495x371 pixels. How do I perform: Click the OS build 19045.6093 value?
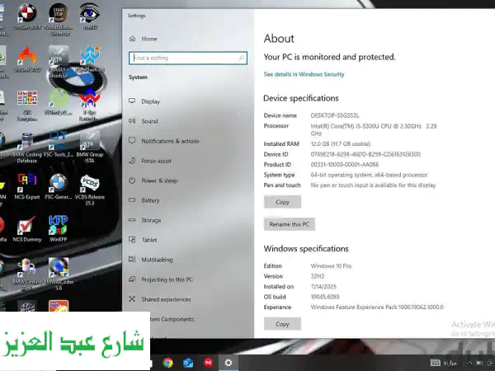(325, 297)
